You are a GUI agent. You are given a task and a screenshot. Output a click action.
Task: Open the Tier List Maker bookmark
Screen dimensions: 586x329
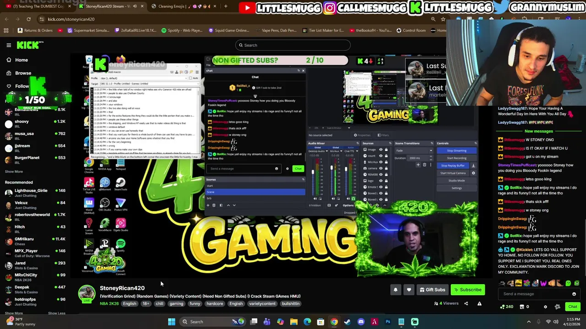click(x=323, y=30)
